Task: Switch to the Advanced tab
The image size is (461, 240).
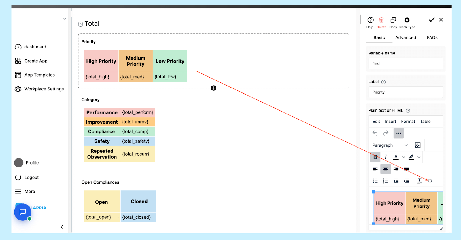Action: (405, 37)
